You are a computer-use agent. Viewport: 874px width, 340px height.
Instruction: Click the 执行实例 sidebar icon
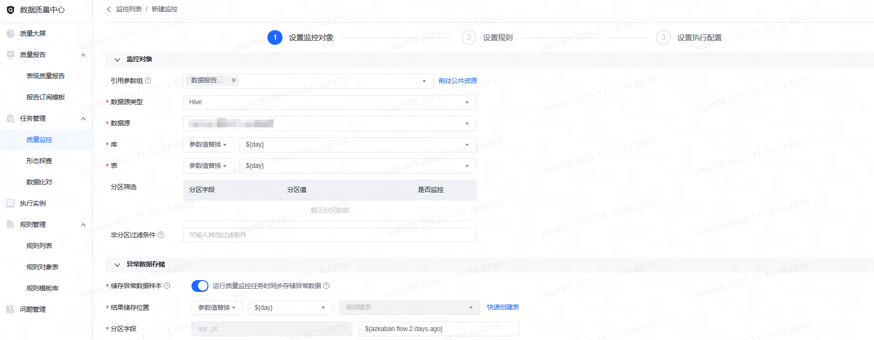(x=10, y=203)
